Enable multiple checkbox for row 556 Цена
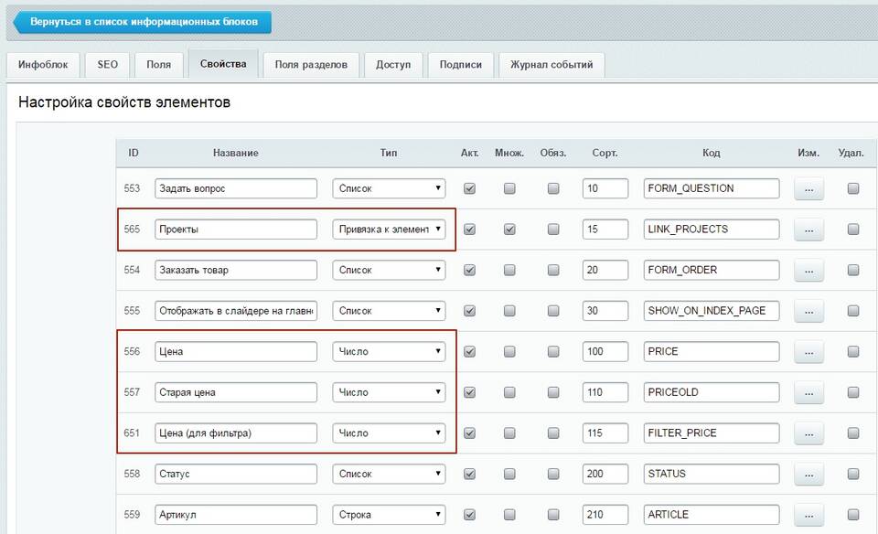 509,351
